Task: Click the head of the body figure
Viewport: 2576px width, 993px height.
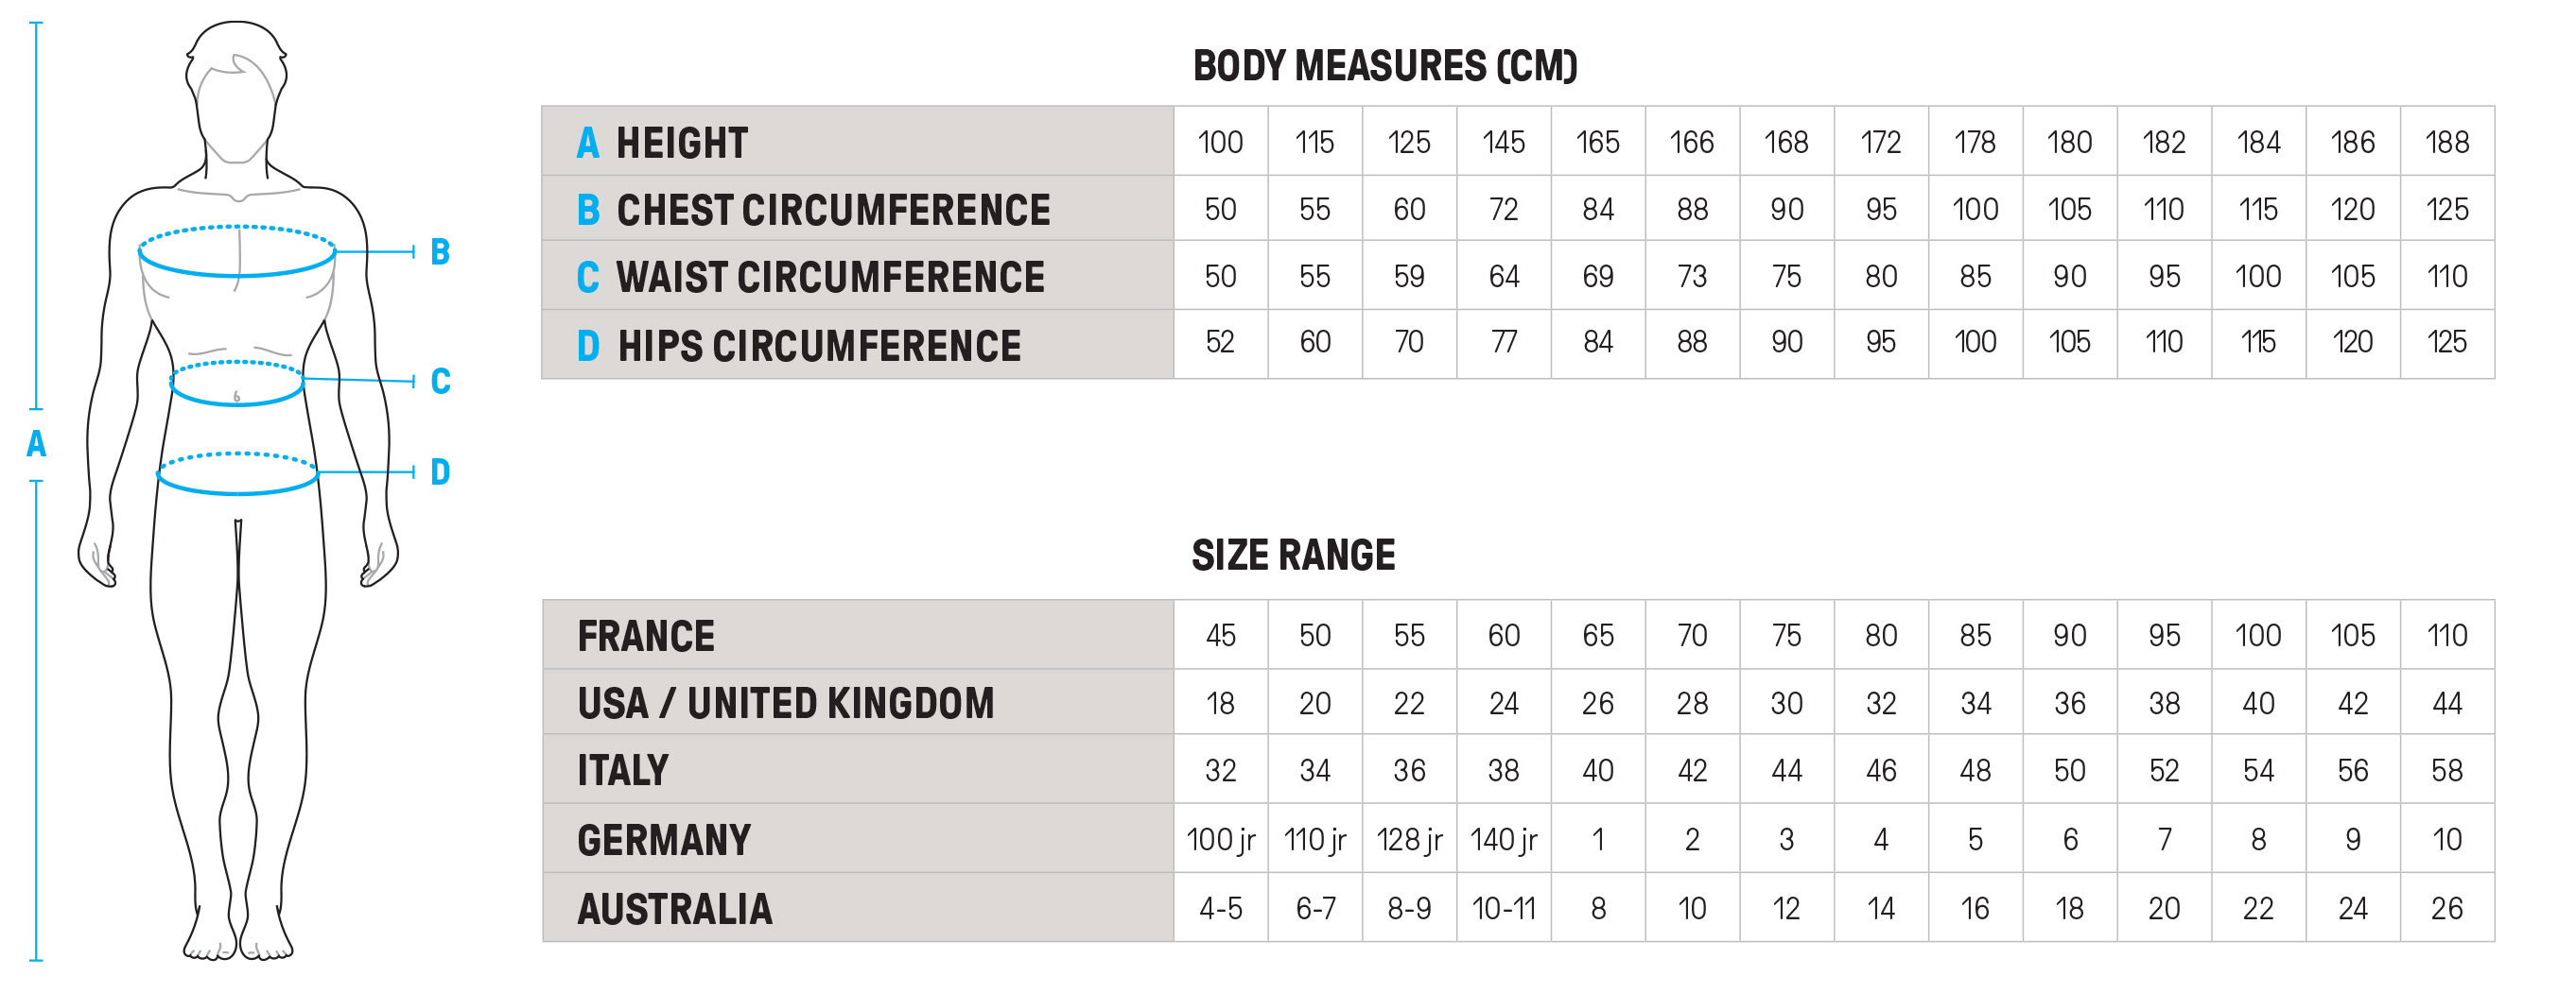Action: pos(237,94)
